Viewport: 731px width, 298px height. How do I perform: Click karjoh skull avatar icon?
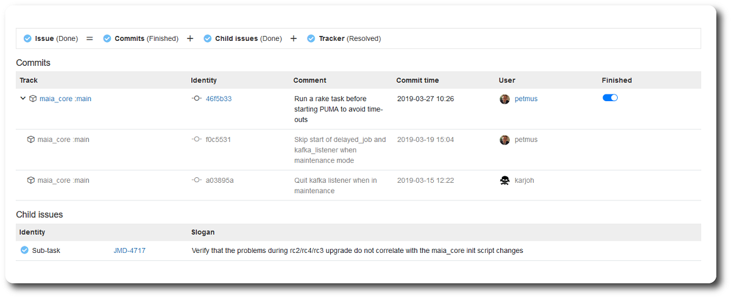(x=504, y=180)
